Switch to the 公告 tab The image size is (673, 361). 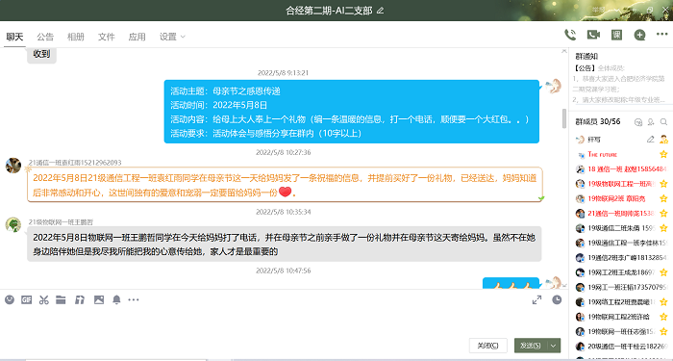(45, 37)
